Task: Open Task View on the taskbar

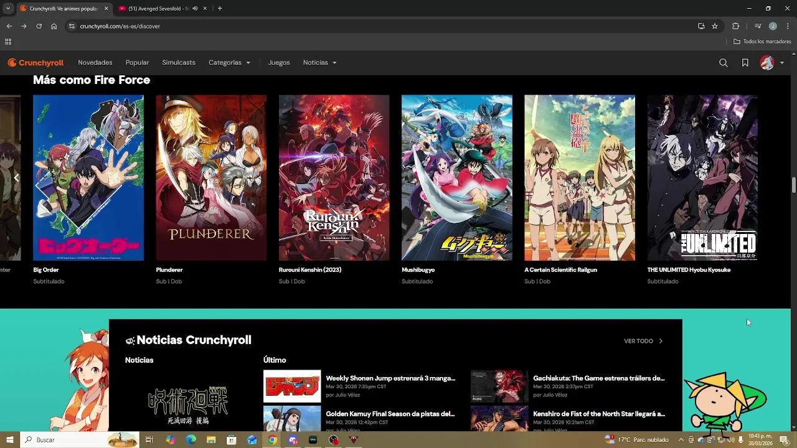Action: (149, 440)
